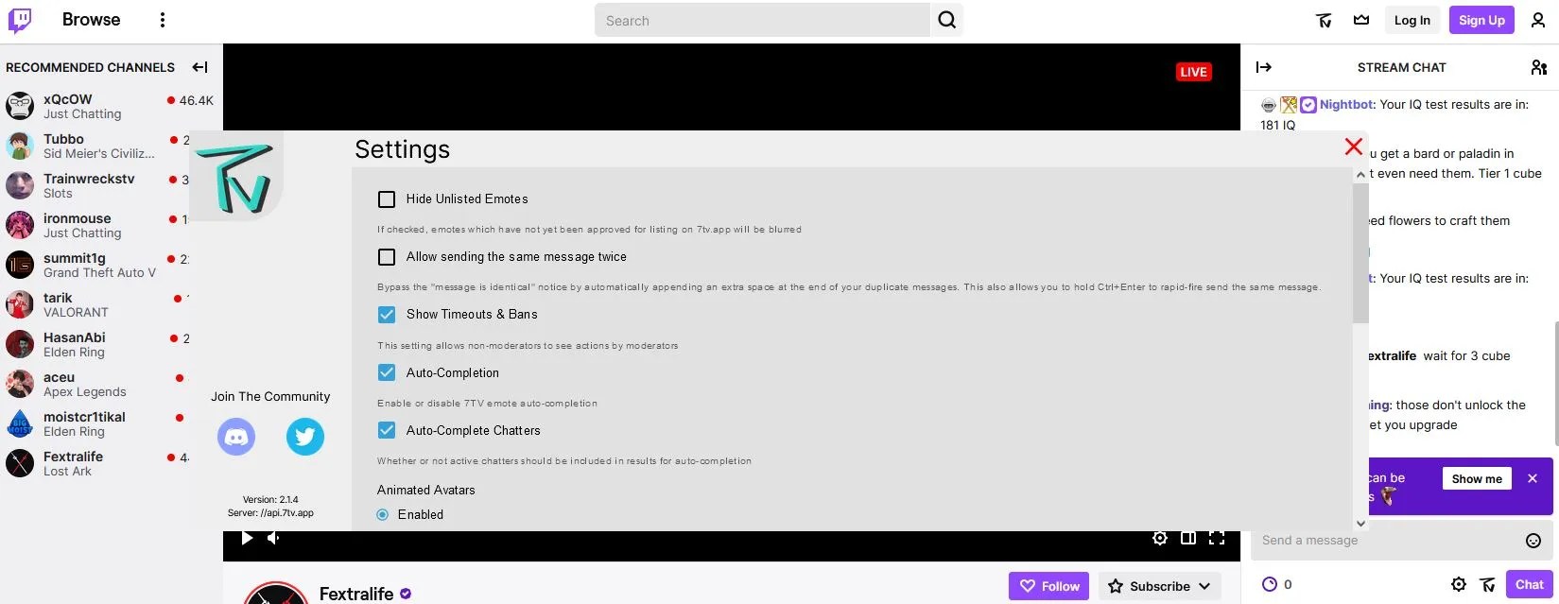Expand the Subscribe dropdown chevron
This screenshot has height=604, width=1559.
tap(1204, 586)
